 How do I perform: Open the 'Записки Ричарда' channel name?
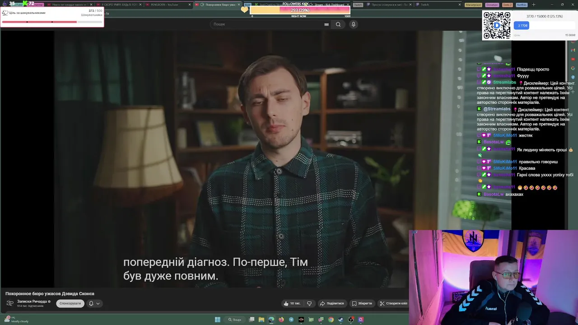pyautogui.click(x=32, y=302)
